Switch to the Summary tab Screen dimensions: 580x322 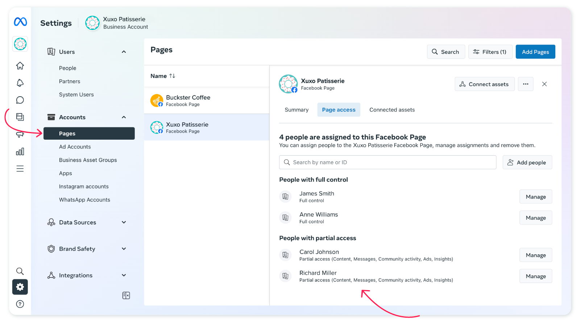297,110
